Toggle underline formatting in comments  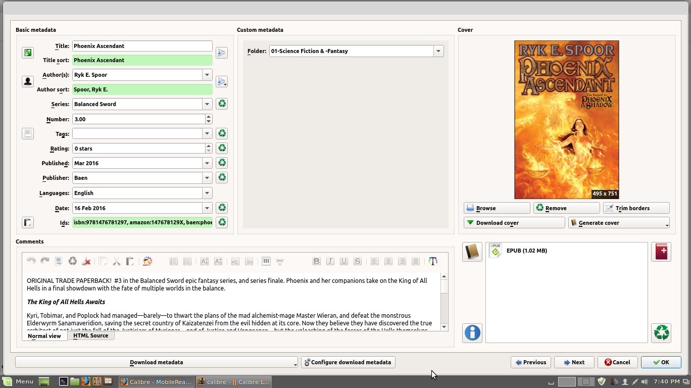tap(344, 261)
